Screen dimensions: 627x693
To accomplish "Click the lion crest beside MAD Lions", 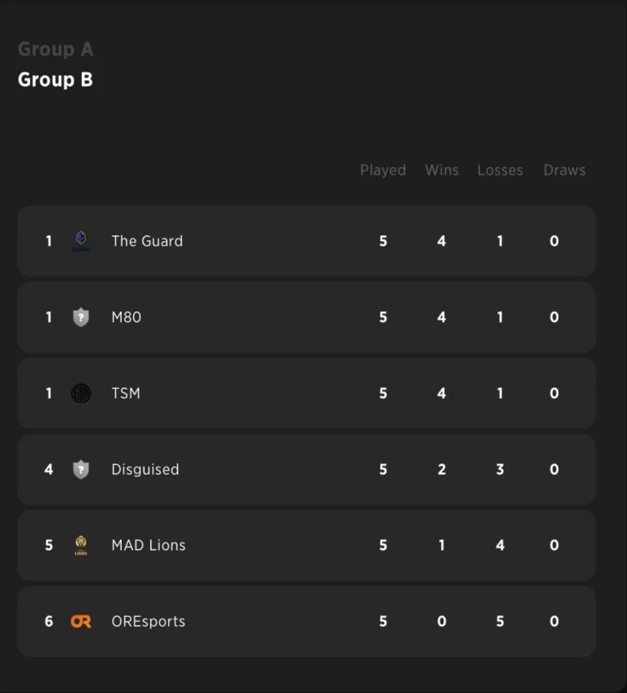I will (x=80, y=545).
